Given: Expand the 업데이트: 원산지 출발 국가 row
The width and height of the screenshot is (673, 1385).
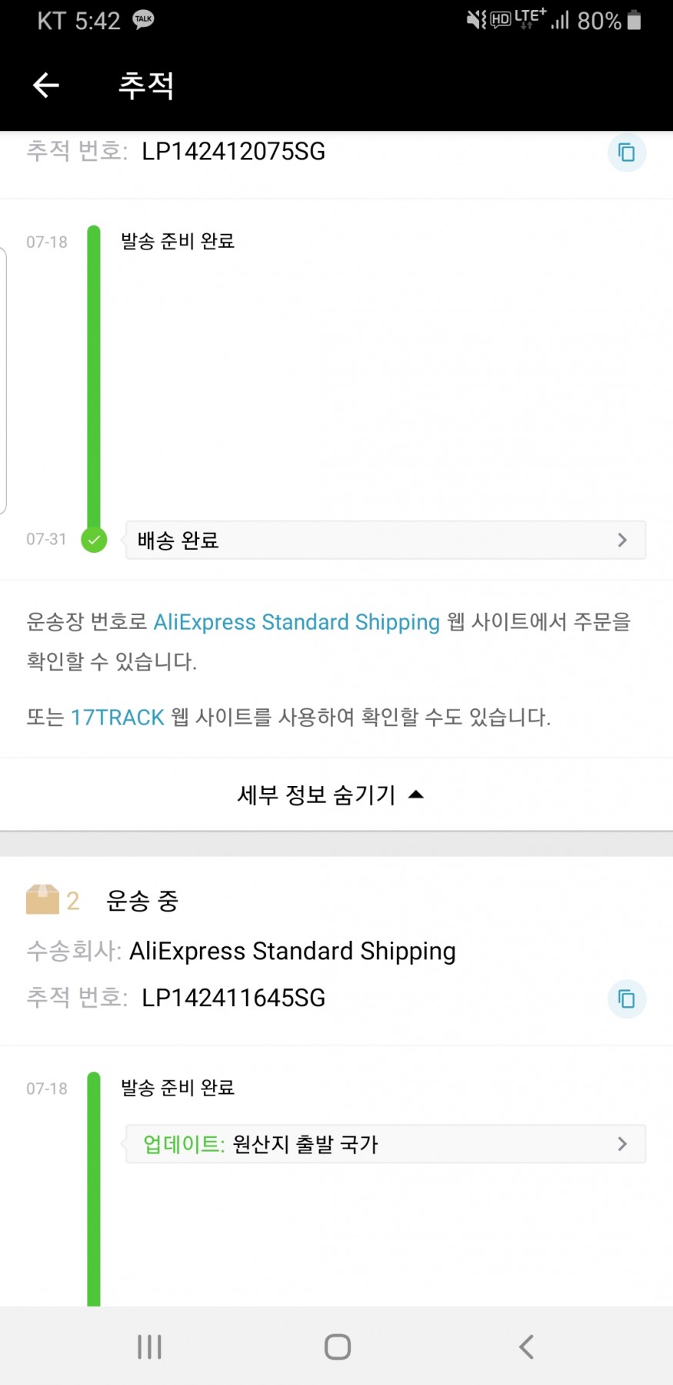Looking at the screenshot, I should [x=385, y=1144].
